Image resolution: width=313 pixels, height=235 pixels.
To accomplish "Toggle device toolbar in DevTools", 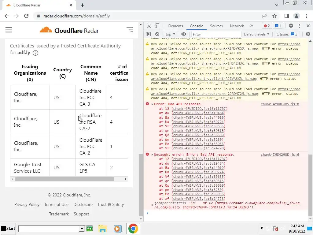I will point(157,26).
